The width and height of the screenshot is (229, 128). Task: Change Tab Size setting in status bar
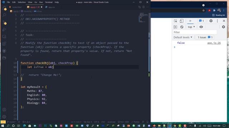[88, 122]
